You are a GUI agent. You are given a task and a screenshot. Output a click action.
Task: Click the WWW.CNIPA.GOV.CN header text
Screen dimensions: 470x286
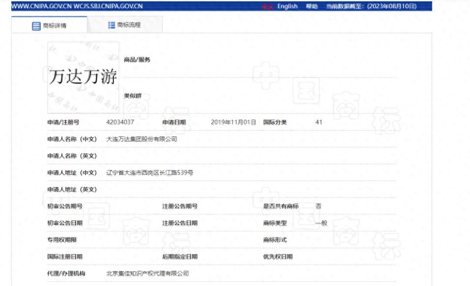point(40,6)
